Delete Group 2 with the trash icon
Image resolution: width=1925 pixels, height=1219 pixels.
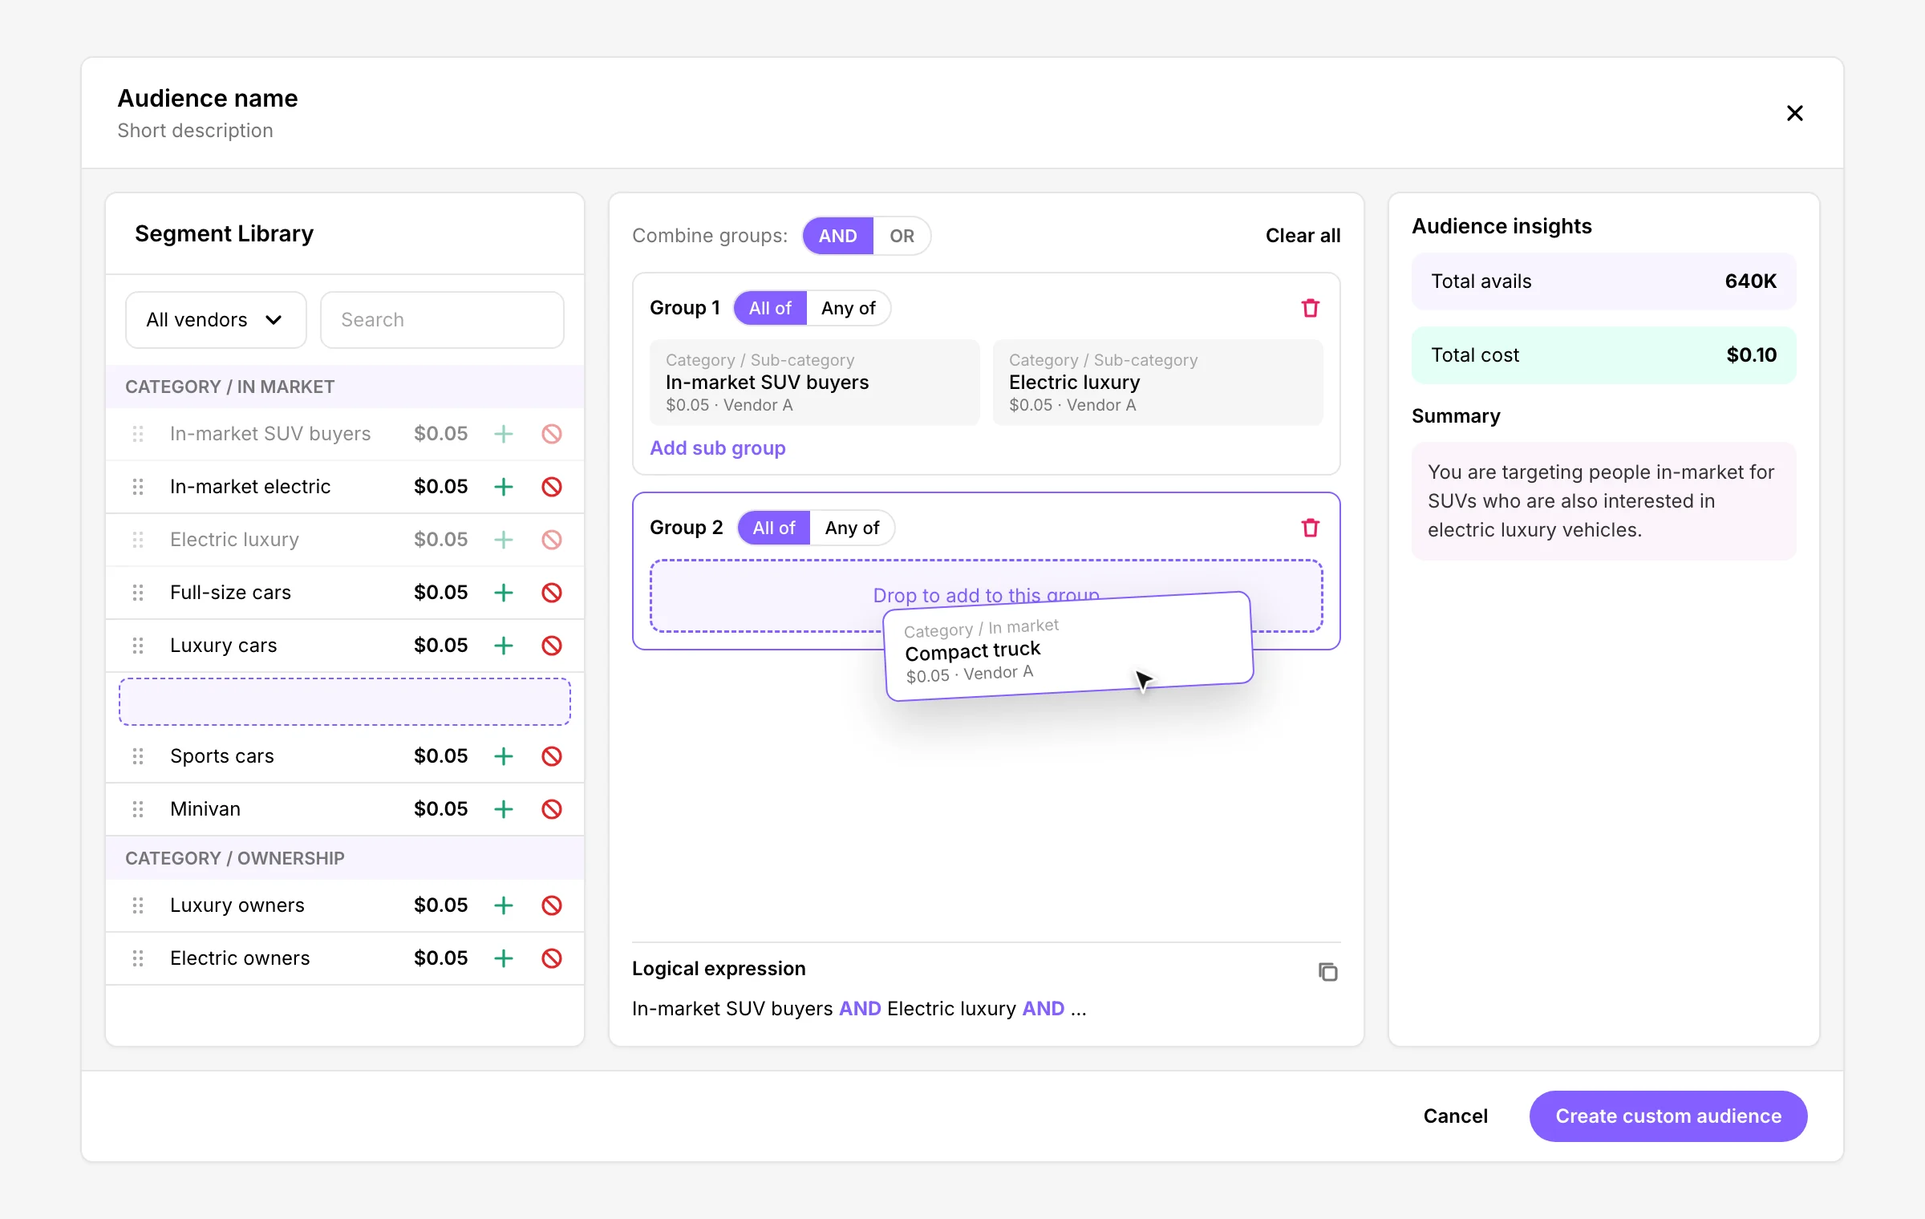1310,528
